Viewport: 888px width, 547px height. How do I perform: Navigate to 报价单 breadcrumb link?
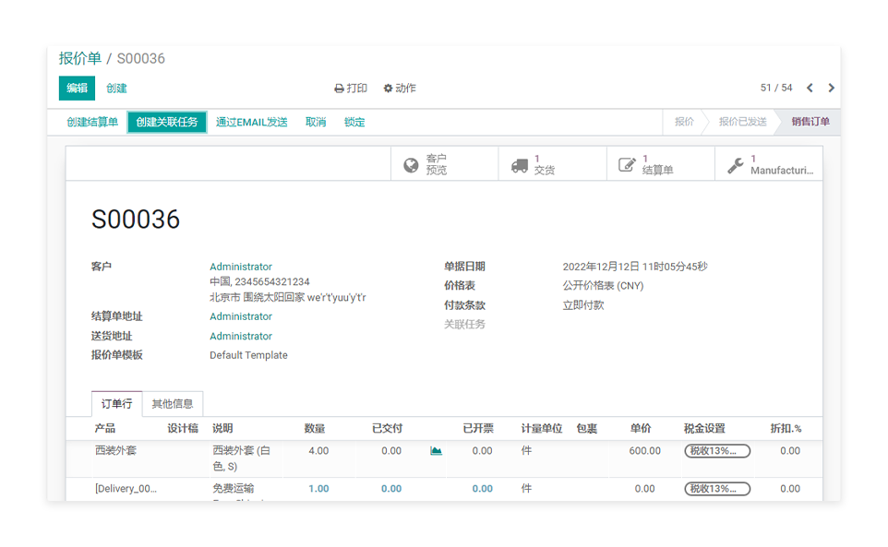click(80, 58)
